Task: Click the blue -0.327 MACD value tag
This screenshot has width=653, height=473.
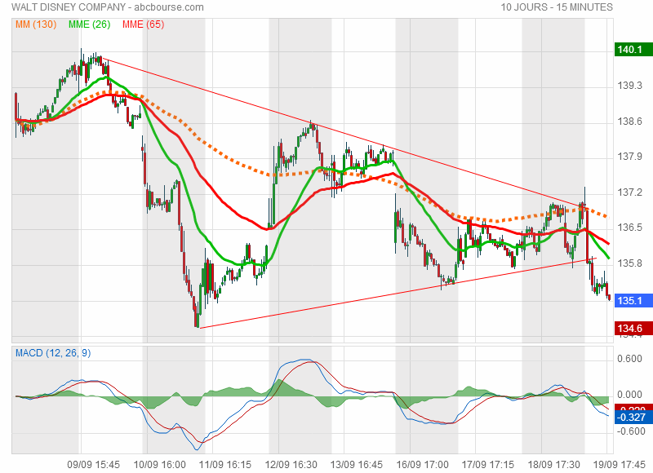Action: pyautogui.click(x=633, y=418)
